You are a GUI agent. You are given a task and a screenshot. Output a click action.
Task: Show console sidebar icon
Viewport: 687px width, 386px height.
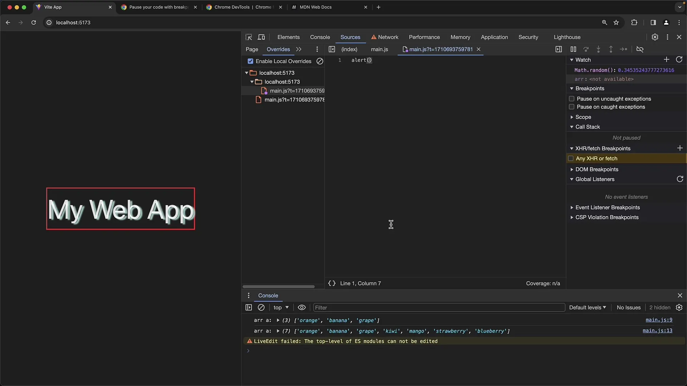pos(249,308)
